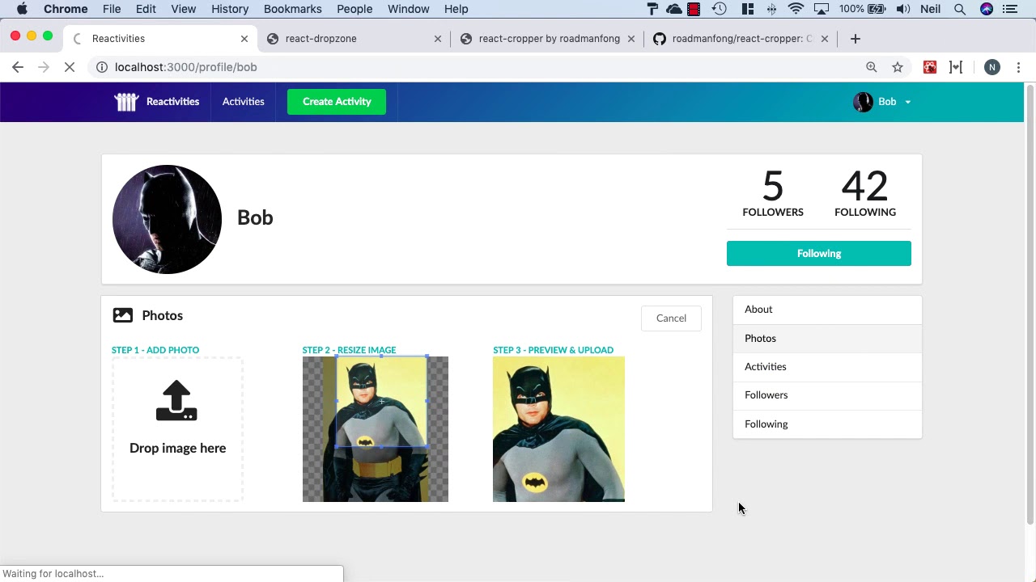Click the cloud icon in menu bar
Image resolution: width=1036 pixels, height=582 pixels.
pos(673,9)
